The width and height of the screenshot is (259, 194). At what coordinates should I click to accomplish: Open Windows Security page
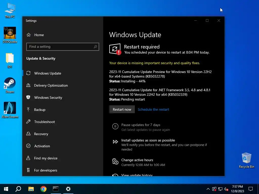63,98
